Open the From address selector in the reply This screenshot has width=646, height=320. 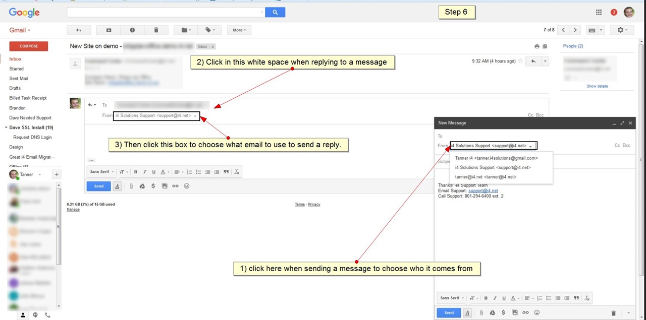(x=156, y=116)
